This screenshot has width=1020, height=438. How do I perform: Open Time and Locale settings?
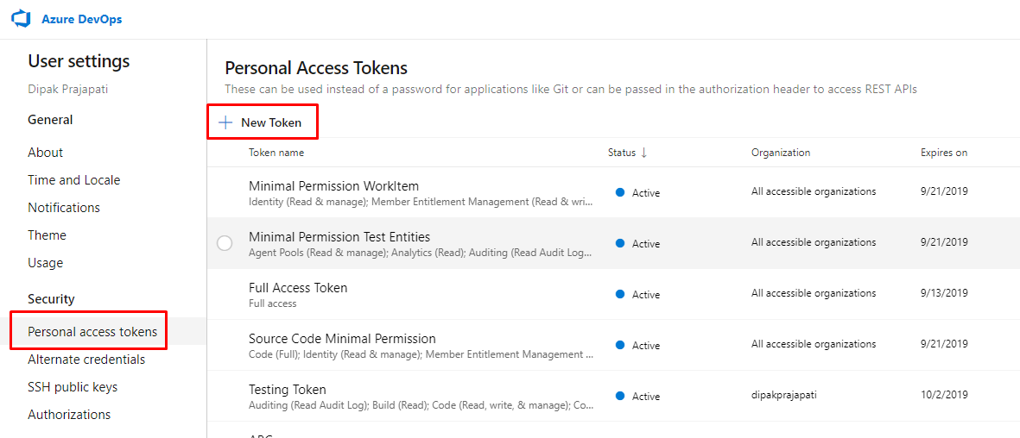[74, 180]
